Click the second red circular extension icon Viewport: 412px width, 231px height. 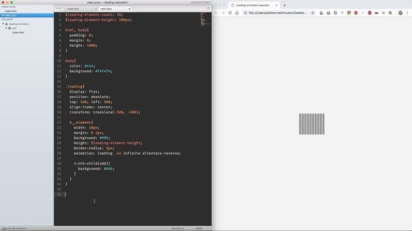[x=370, y=13]
